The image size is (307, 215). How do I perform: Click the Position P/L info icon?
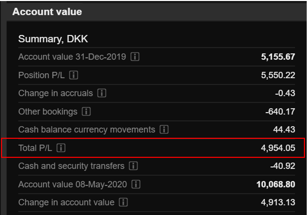73,75
